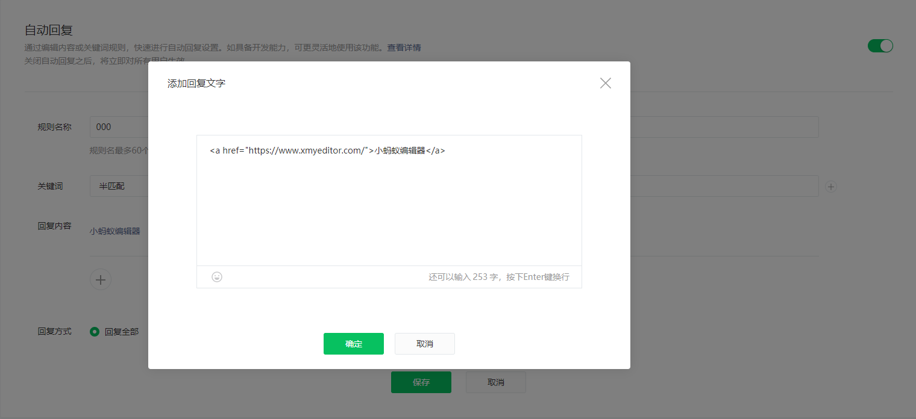This screenshot has width=916, height=419.
Task: Click the green 保存 button behind dialog
Action: tap(421, 382)
